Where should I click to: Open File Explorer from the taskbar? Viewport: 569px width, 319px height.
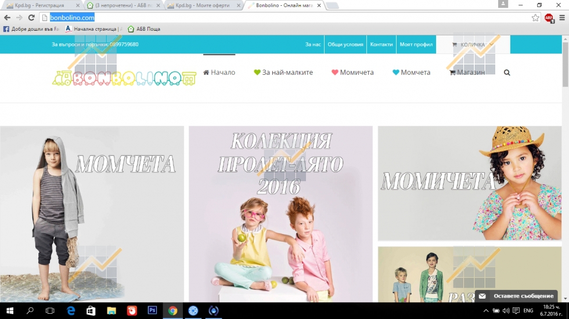click(111, 311)
